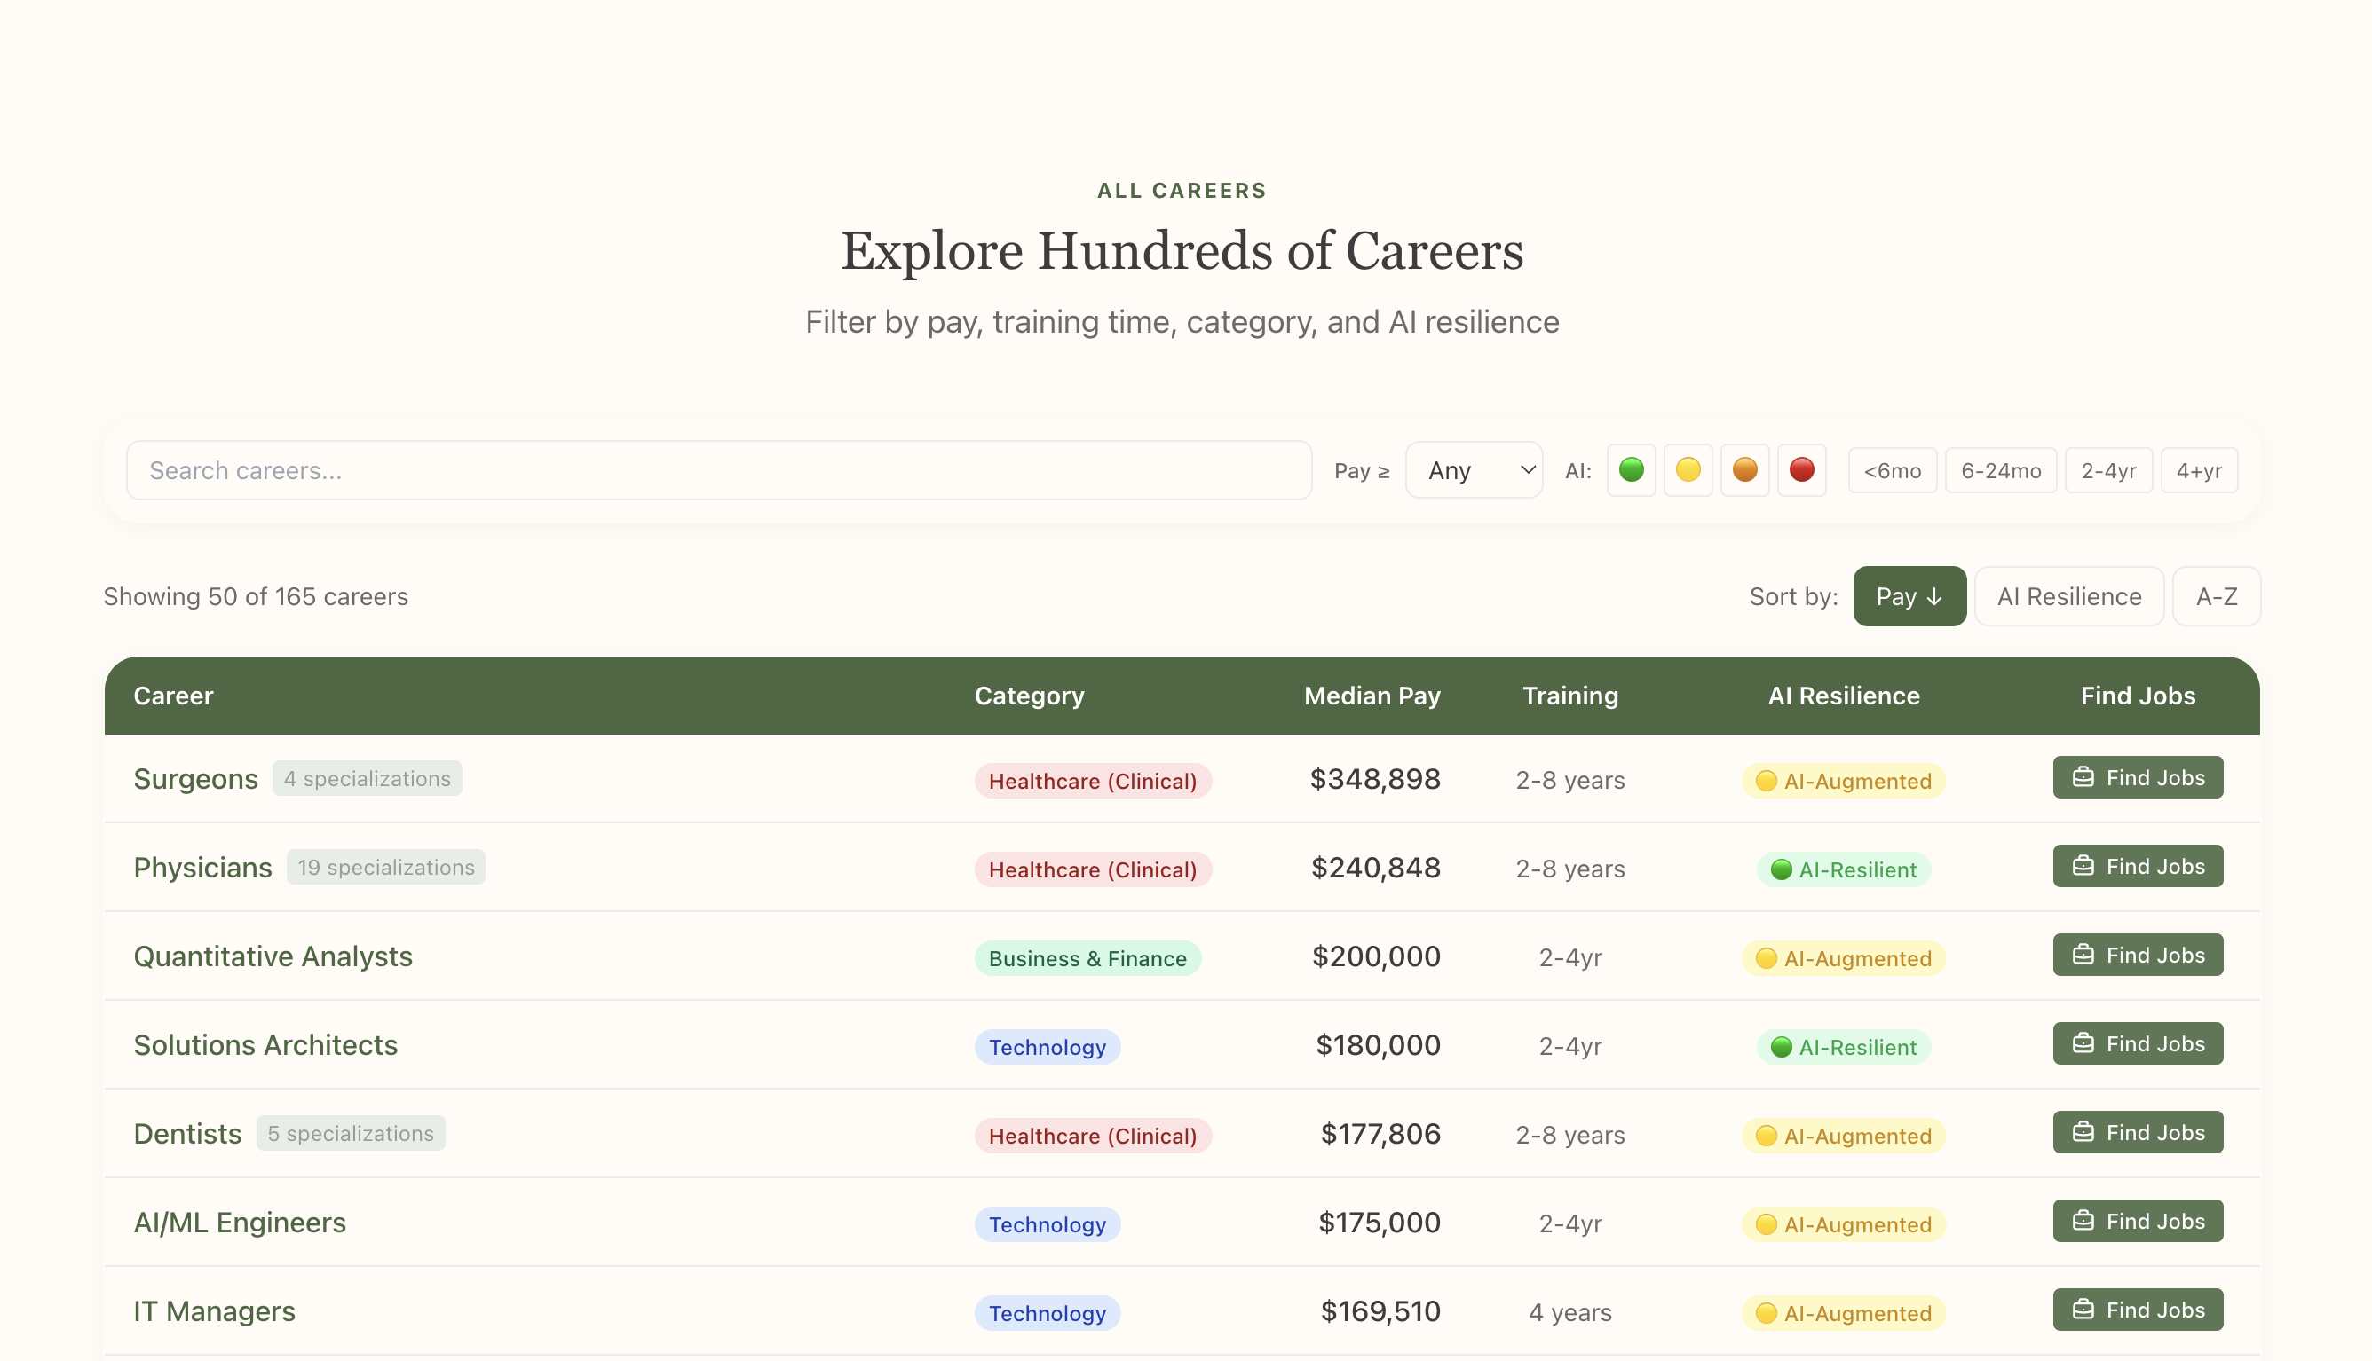Select the red AI resilience filter dot
The height and width of the screenshot is (1361, 2372).
(x=1803, y=470)
